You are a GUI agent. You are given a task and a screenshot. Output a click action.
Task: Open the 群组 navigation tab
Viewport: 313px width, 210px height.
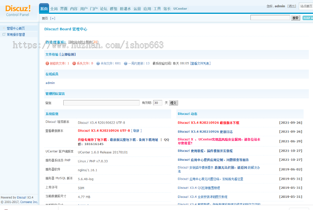[113, 9]
